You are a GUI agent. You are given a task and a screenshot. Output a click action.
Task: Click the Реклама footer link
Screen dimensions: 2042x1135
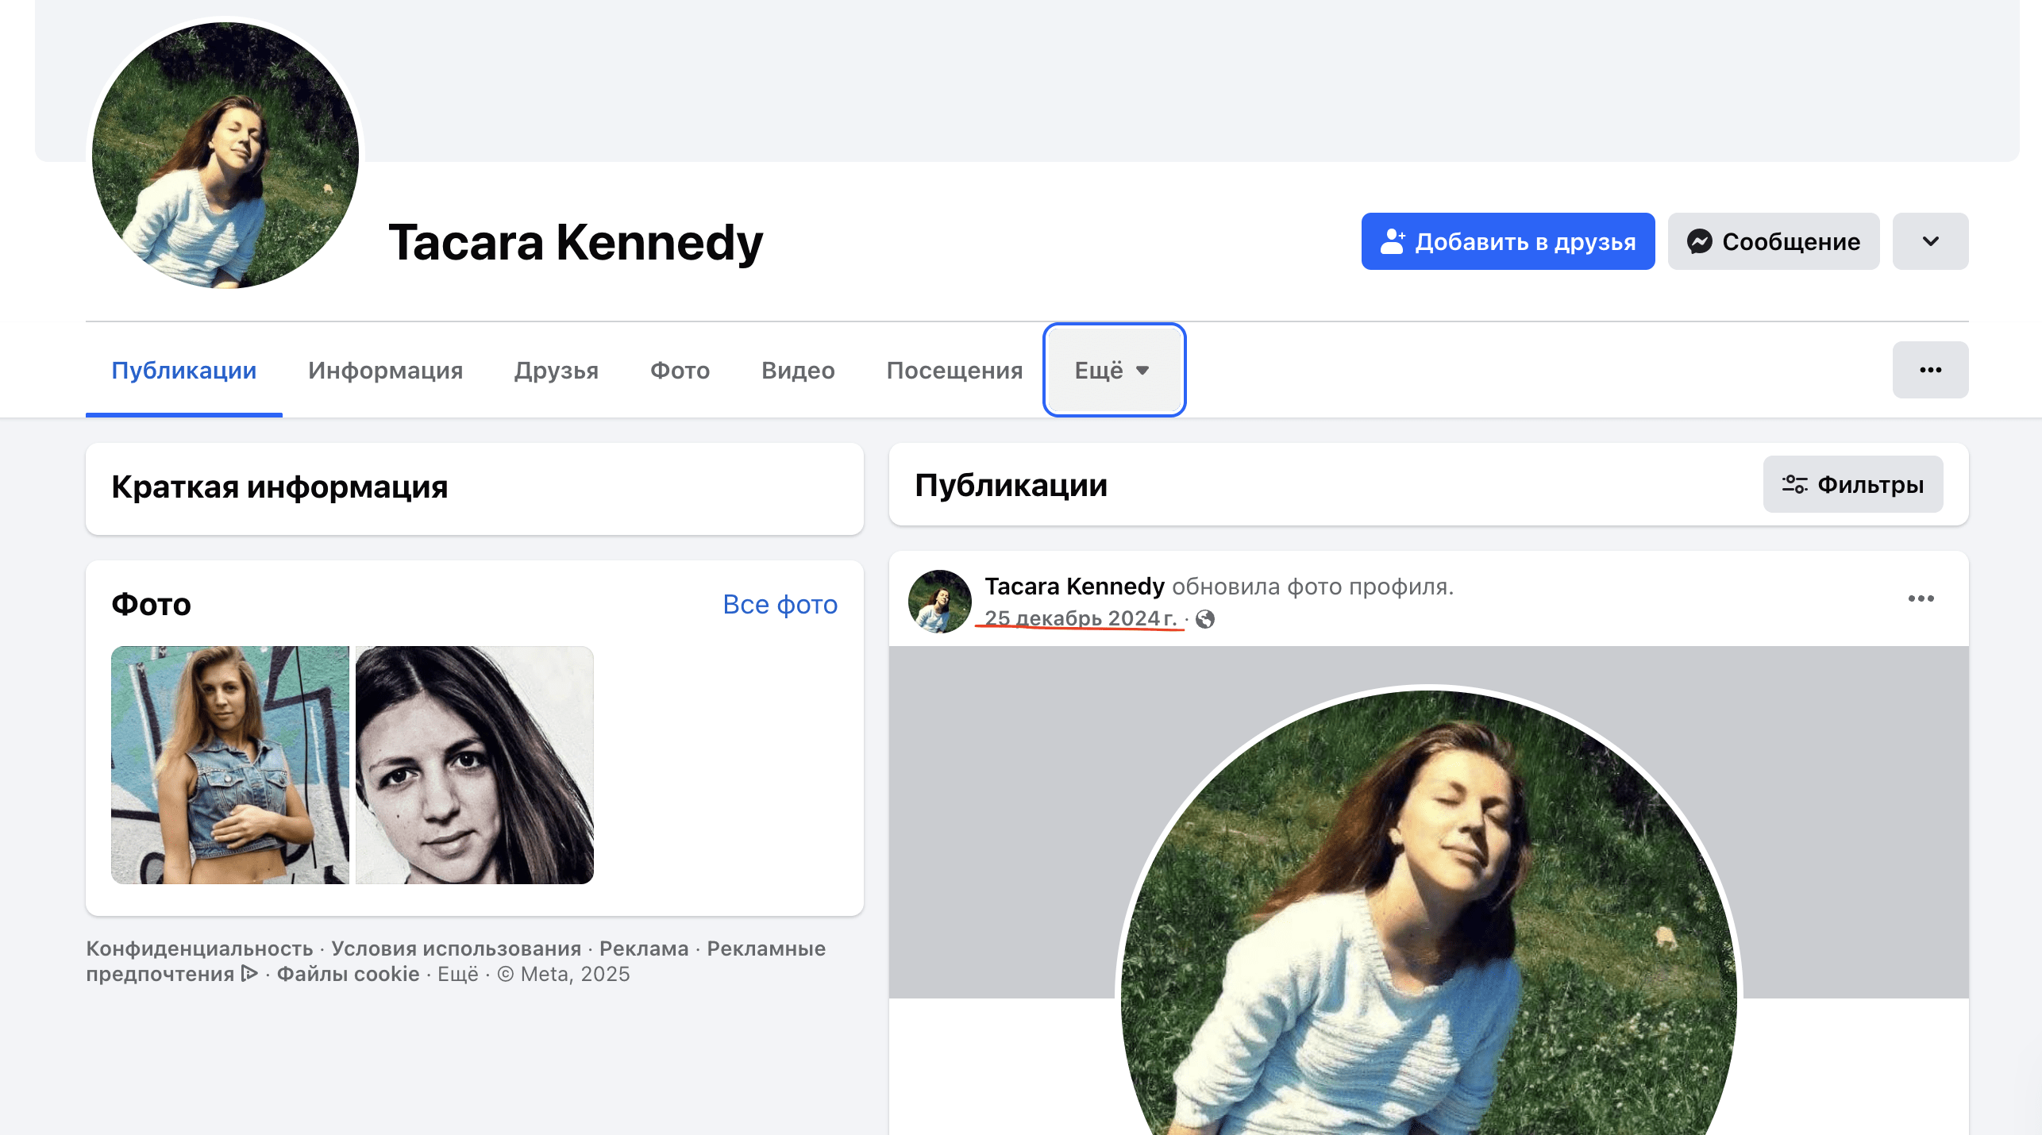[644, 948]
